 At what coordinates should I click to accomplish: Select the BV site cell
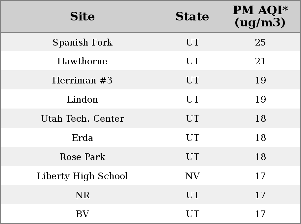tap(83, 214)
